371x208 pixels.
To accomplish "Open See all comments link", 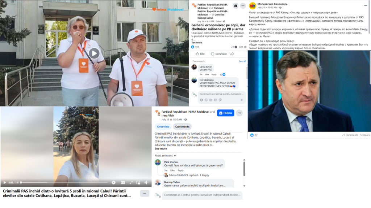I will (x=242, y=61).
